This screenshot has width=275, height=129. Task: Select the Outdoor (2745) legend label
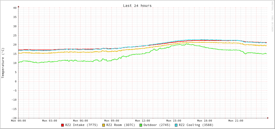(157, 125)
